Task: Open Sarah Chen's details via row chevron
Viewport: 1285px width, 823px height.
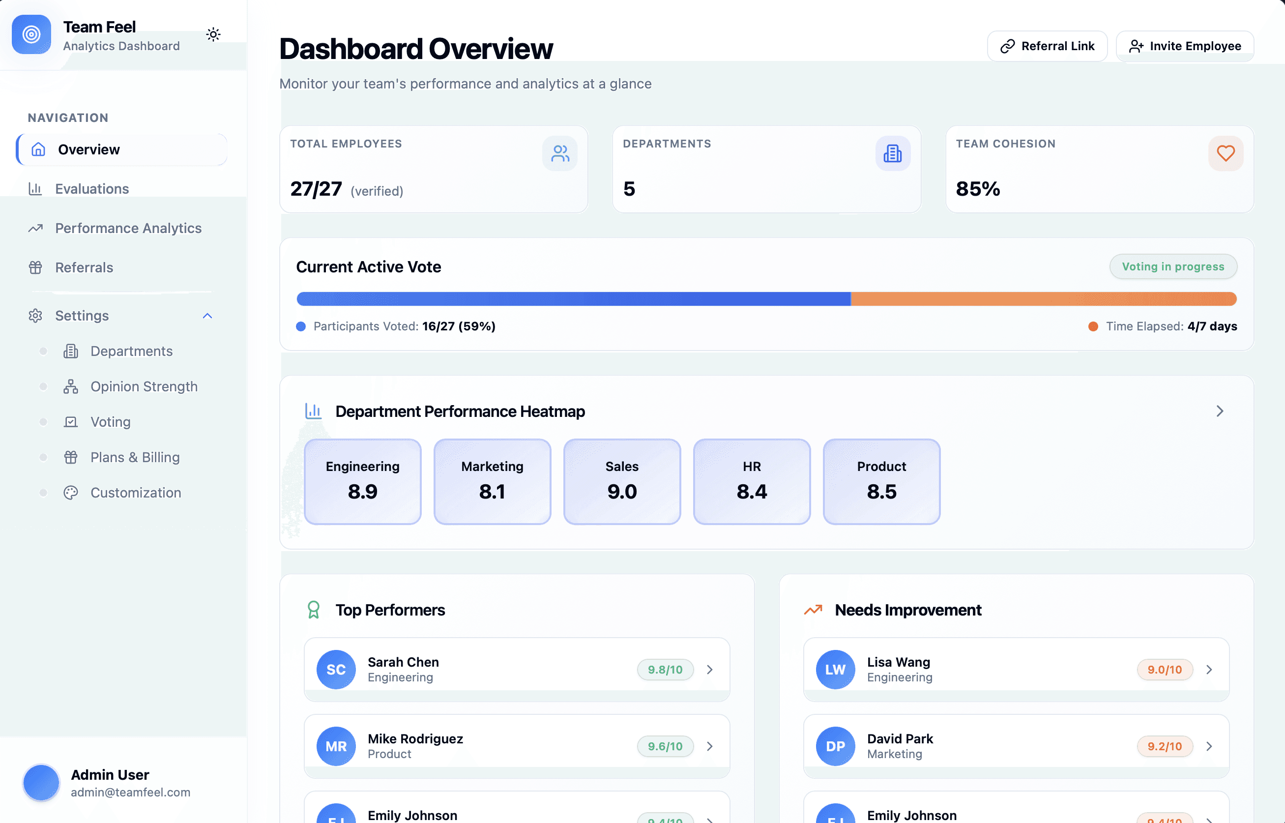Action: tap(709, 669)
